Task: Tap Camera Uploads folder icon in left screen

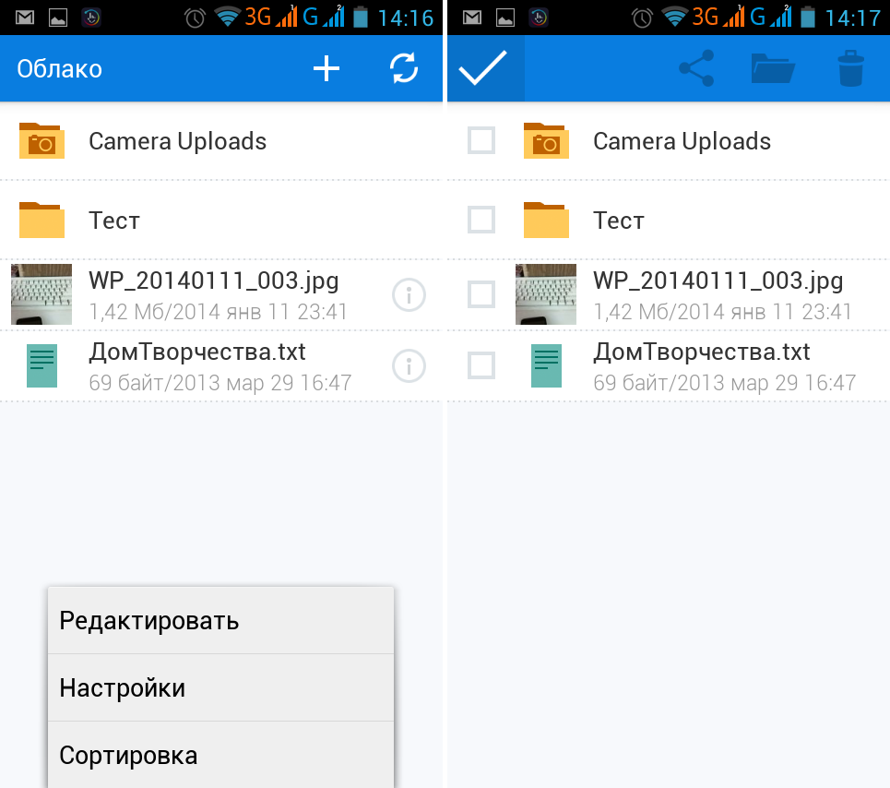Action: click(x=42, y=141)
